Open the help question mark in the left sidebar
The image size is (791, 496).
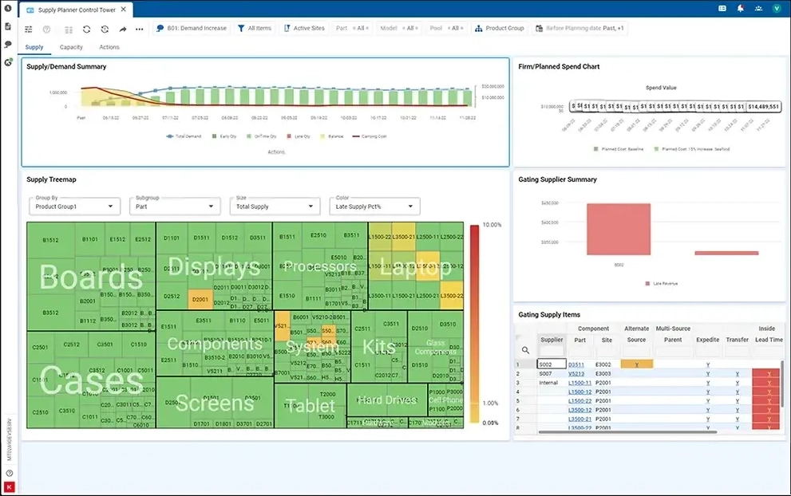point(9,474)
